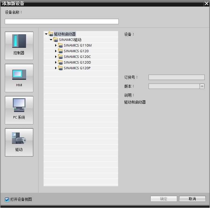Expand the SINAMICS G120D node
210x208 pixels.
56,62
